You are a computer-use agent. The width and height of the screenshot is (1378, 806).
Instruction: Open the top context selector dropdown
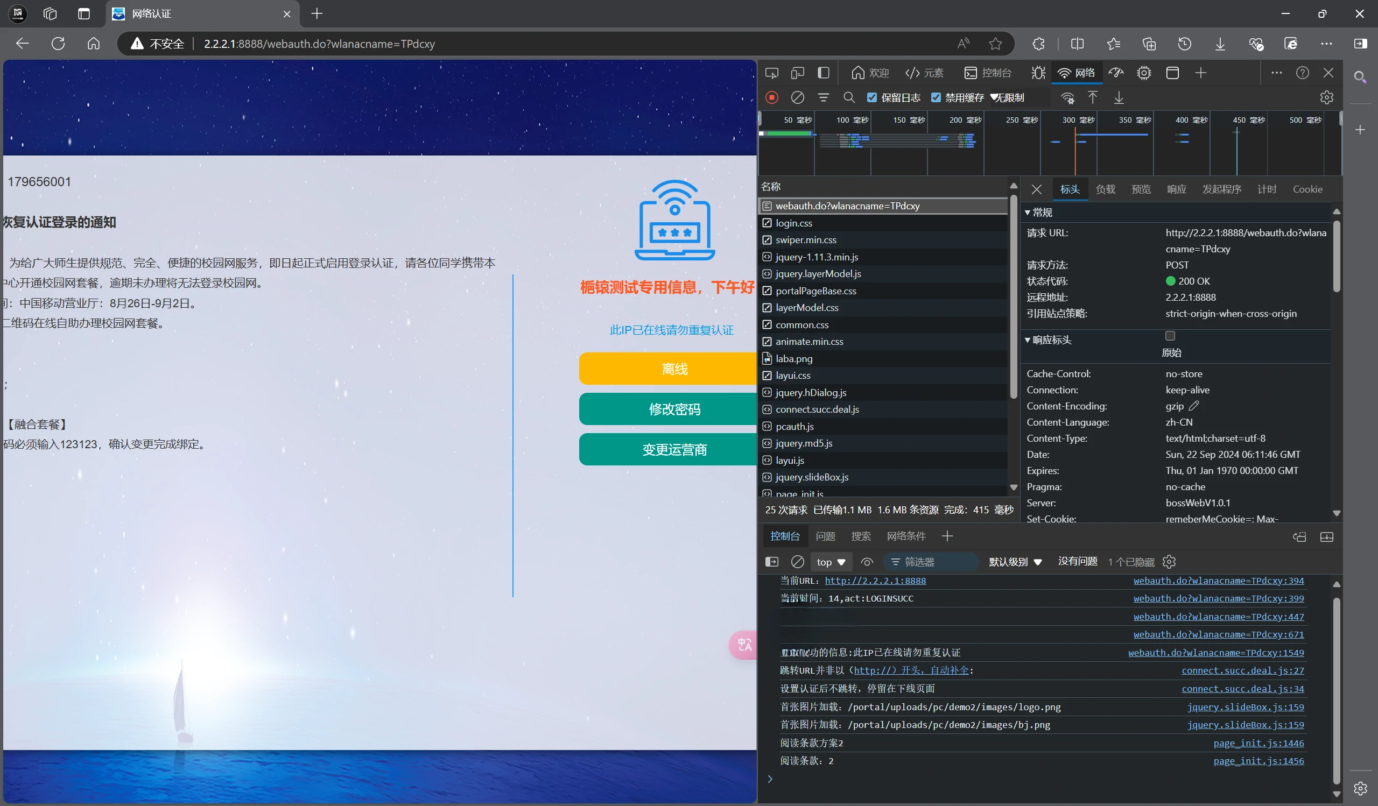[x=831, y=562]
